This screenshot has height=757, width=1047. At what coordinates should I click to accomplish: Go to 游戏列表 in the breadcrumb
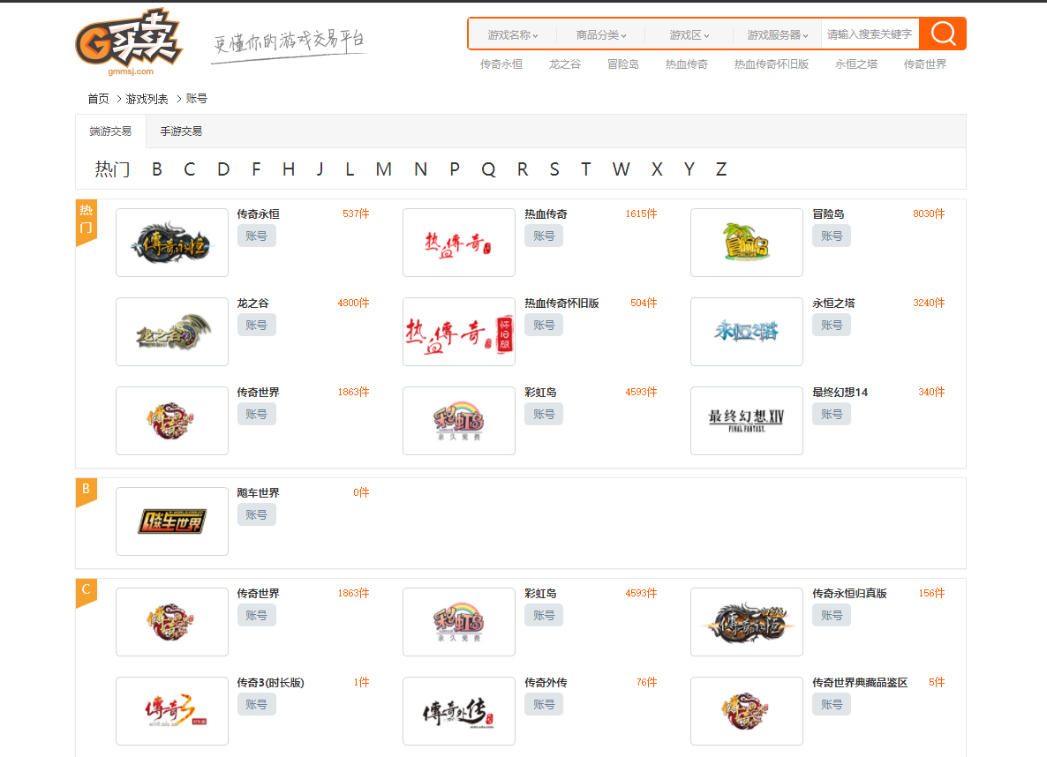pyautogui.click(x=147, y=99)
